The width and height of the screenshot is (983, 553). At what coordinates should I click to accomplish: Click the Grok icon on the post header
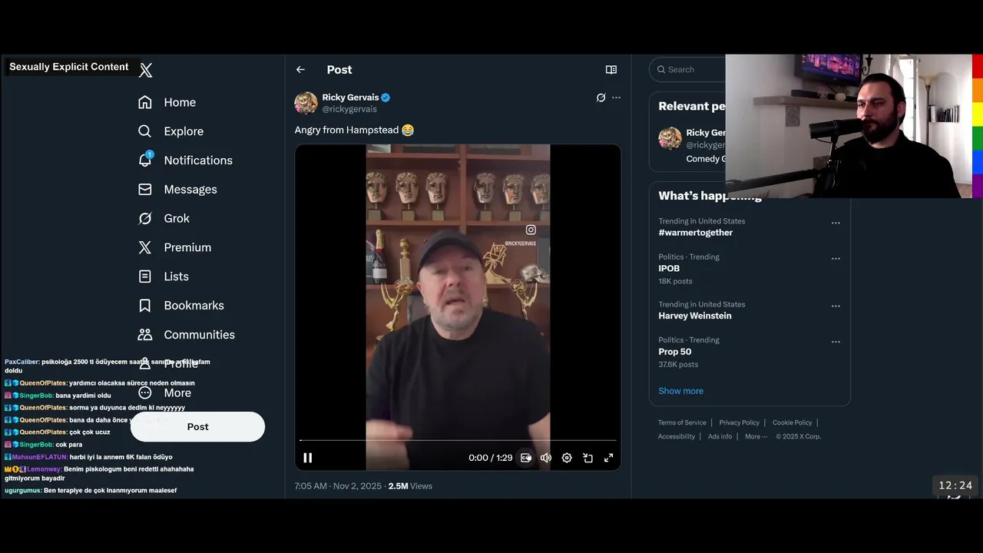pos(601,98)
